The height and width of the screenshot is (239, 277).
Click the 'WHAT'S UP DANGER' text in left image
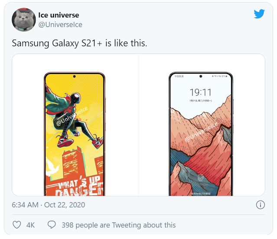tap(79, 186)
